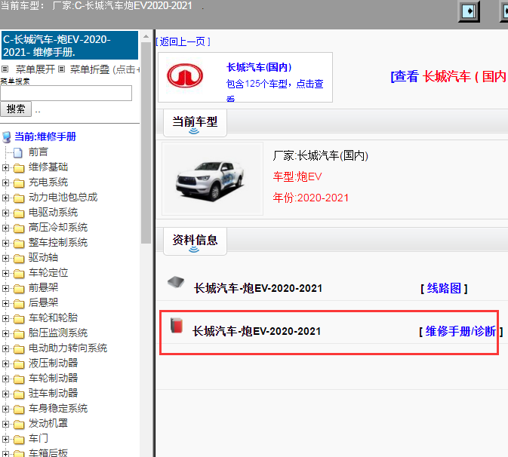Switch to 资料信息 tab
The height and width of the screenshot is (457, 508).
click(195, 241)
